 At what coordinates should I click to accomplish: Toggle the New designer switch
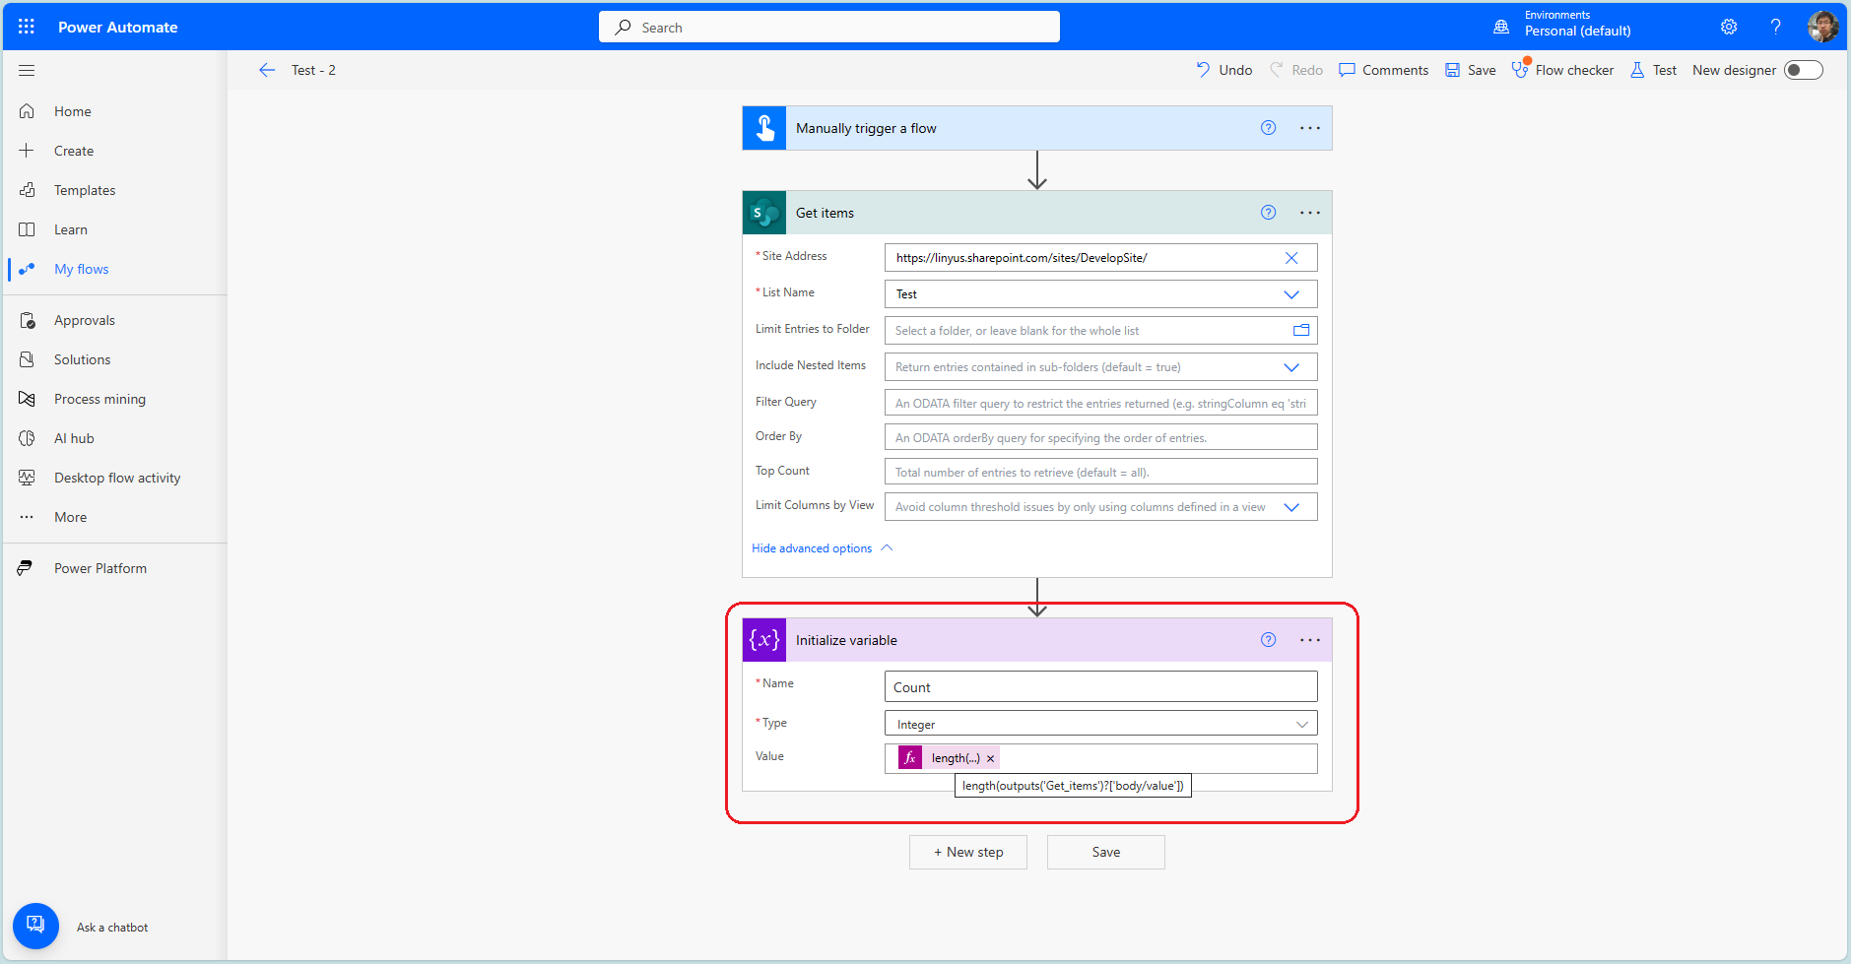coord(1804,70)
